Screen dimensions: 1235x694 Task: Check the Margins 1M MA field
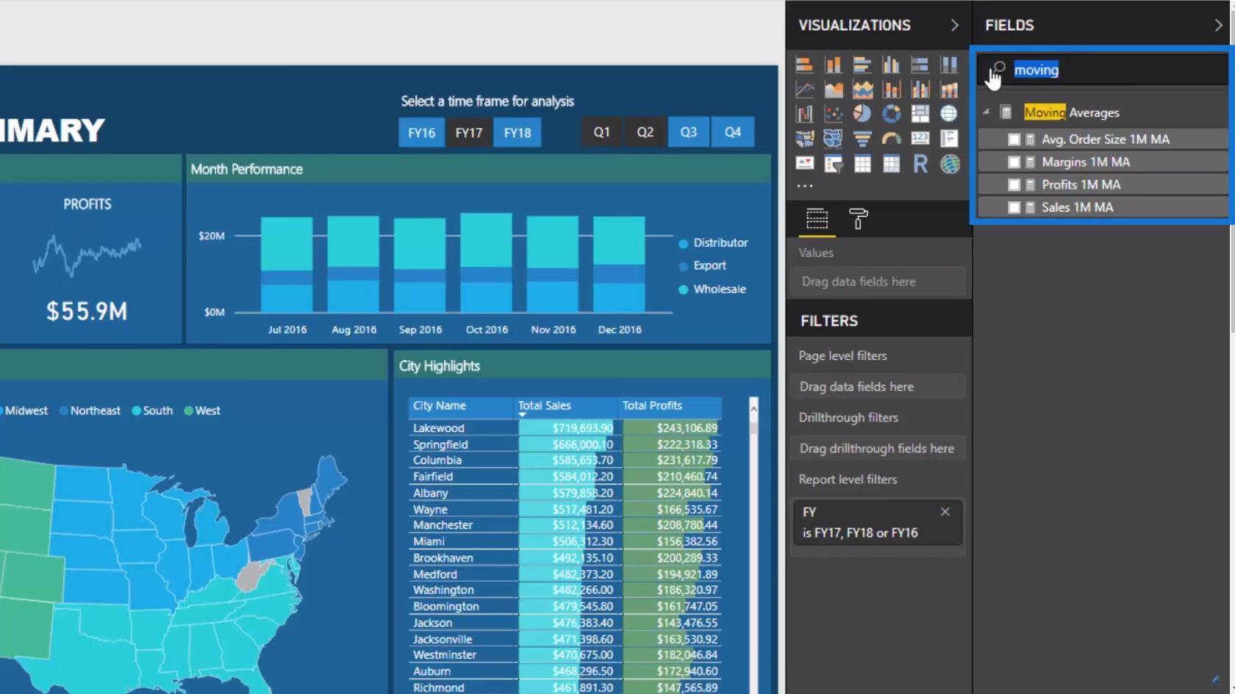coord(1014,162)
